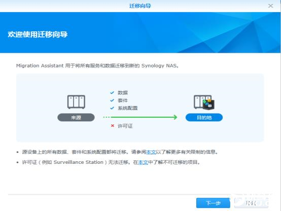Click the Migration Assistant description sentence
Screen dimensions: 281x211
pos(97,65)
